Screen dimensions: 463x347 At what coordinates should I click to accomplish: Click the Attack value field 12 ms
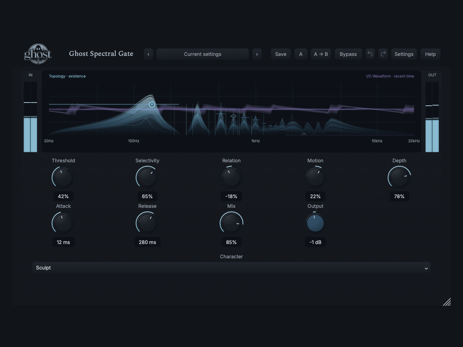coord(63,242)
